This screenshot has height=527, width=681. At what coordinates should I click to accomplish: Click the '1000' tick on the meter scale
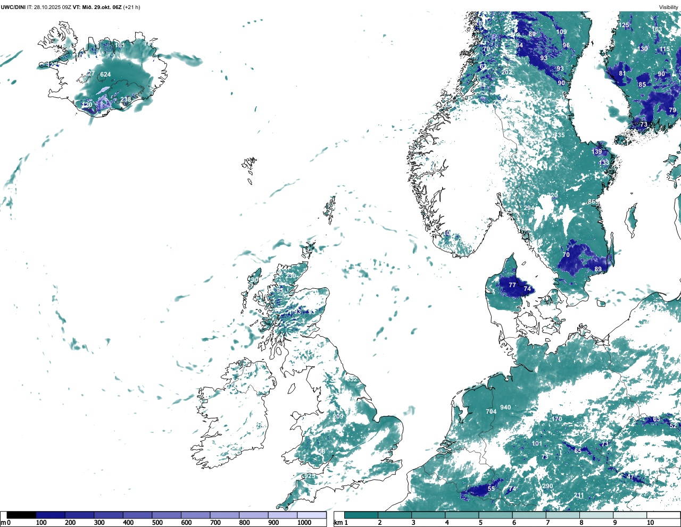(304, 523)
